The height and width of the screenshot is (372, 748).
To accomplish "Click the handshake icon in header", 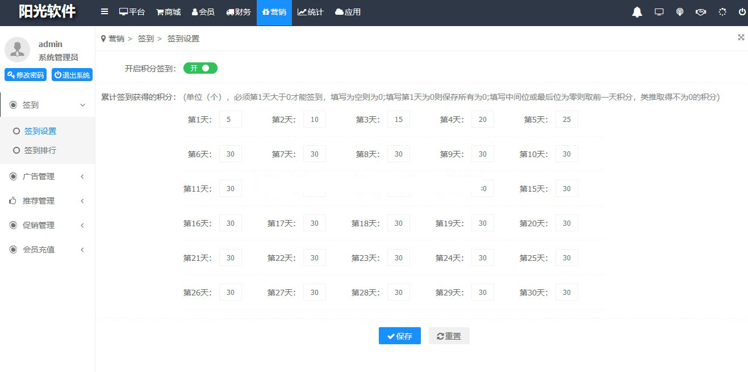I will click(x=701, y=12).
